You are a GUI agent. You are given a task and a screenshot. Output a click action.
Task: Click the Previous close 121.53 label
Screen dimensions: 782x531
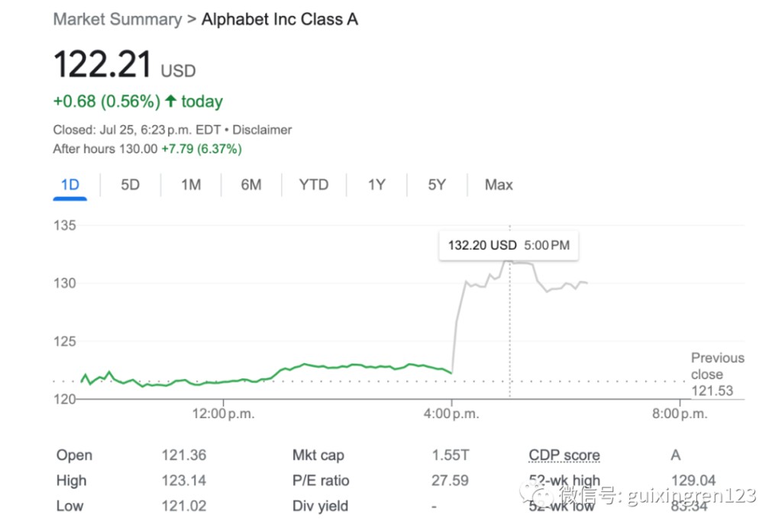717,375
